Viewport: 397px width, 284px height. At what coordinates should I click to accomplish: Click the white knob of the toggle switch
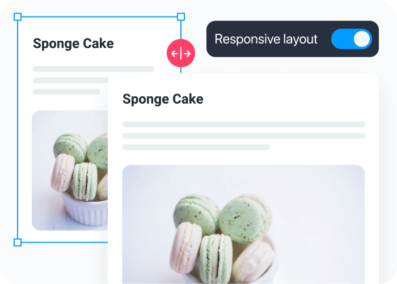tap(362, 39)
